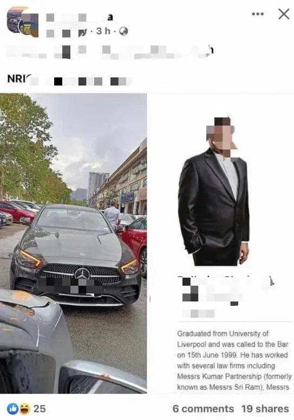Close the post with the X icon
Viewport: 294px width, 420px height.
coord(284,14)
